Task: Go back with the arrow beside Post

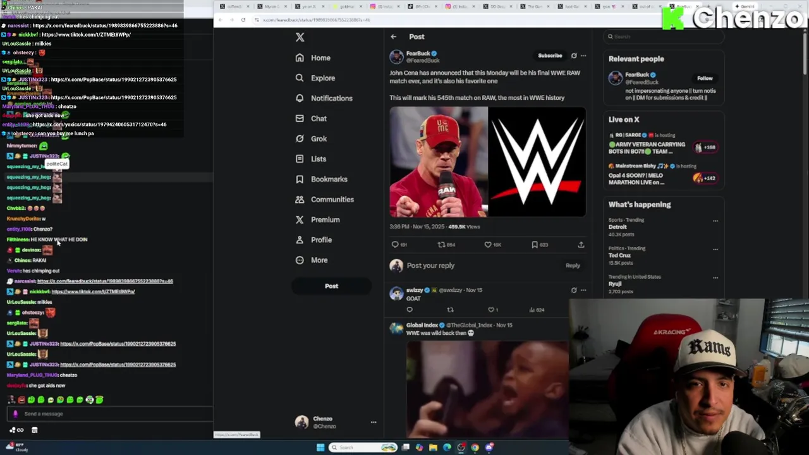Action: pos(393,37)
